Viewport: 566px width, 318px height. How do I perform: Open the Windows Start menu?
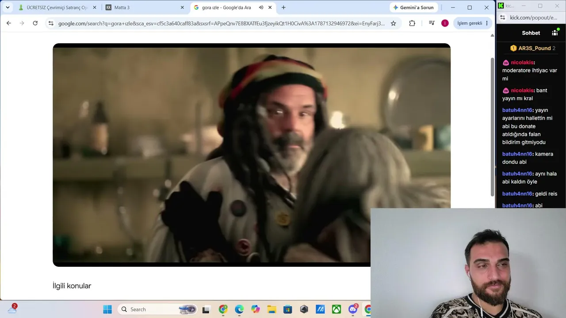[x=107, y=309]
